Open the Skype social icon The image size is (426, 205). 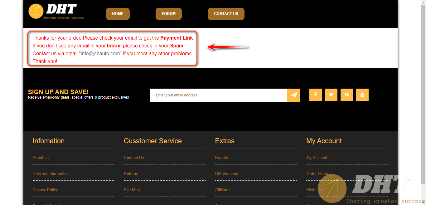[x=346, y=95]
